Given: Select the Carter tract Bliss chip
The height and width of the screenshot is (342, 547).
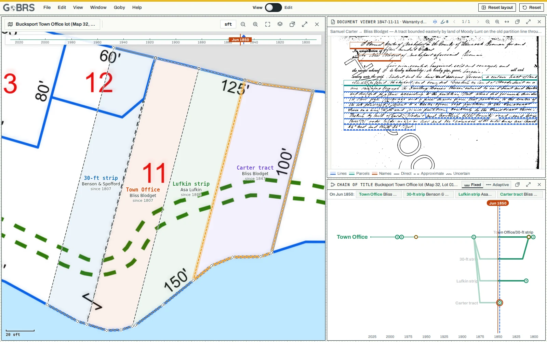Looking at the screenshot, I should [x=520, y=194].
